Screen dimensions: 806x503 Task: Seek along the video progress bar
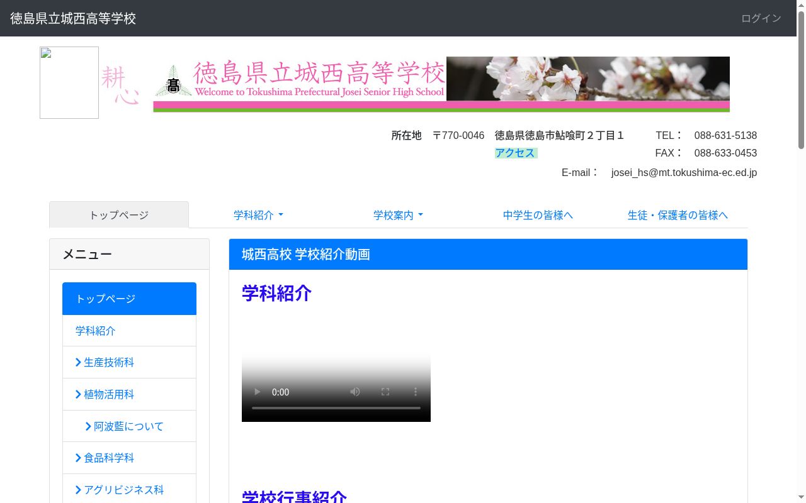click(336, 408)
